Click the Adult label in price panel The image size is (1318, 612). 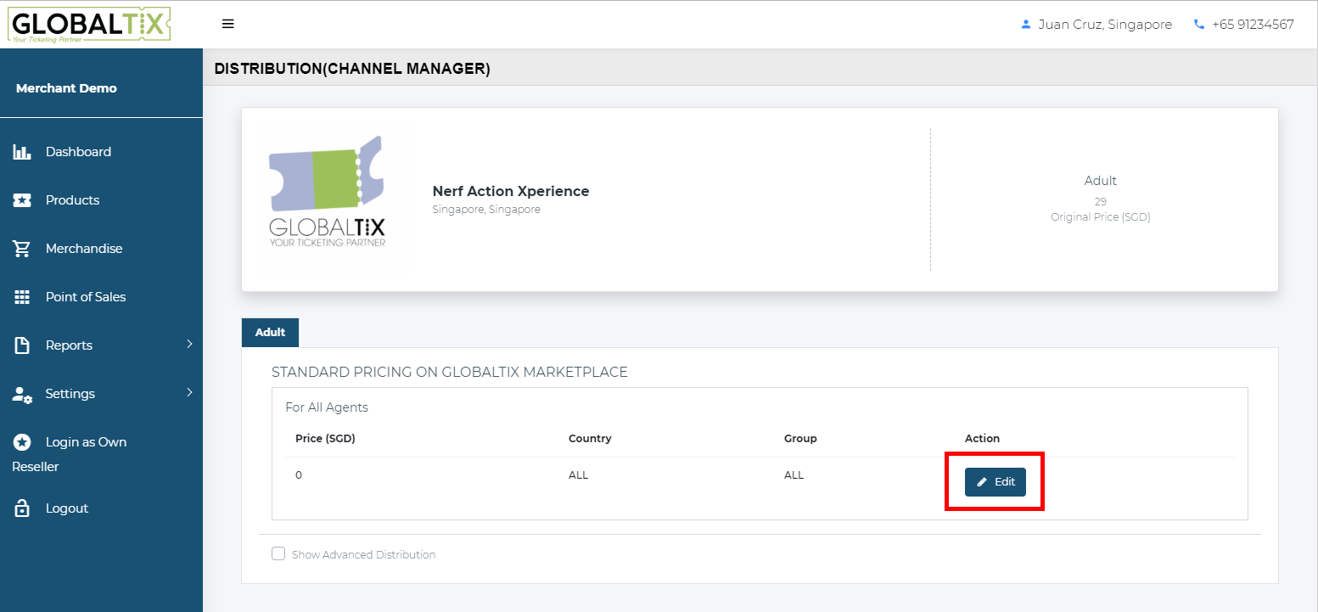click(1100, 181)
